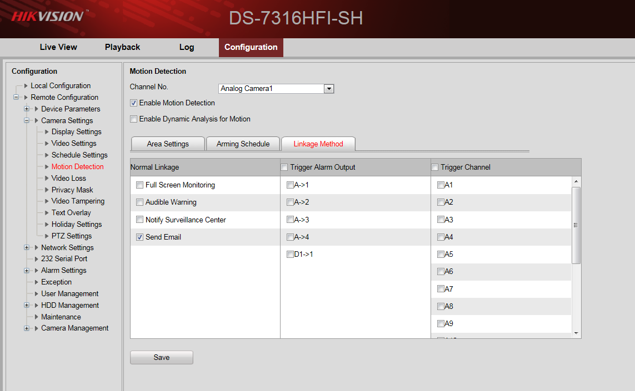
Task: Open 232 Serial Port settings
Action: click(x=64, y=259)
